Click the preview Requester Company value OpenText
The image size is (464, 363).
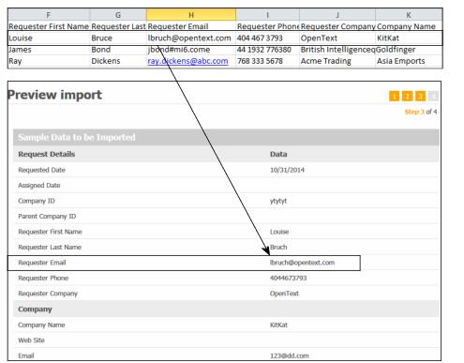point(284,294)
